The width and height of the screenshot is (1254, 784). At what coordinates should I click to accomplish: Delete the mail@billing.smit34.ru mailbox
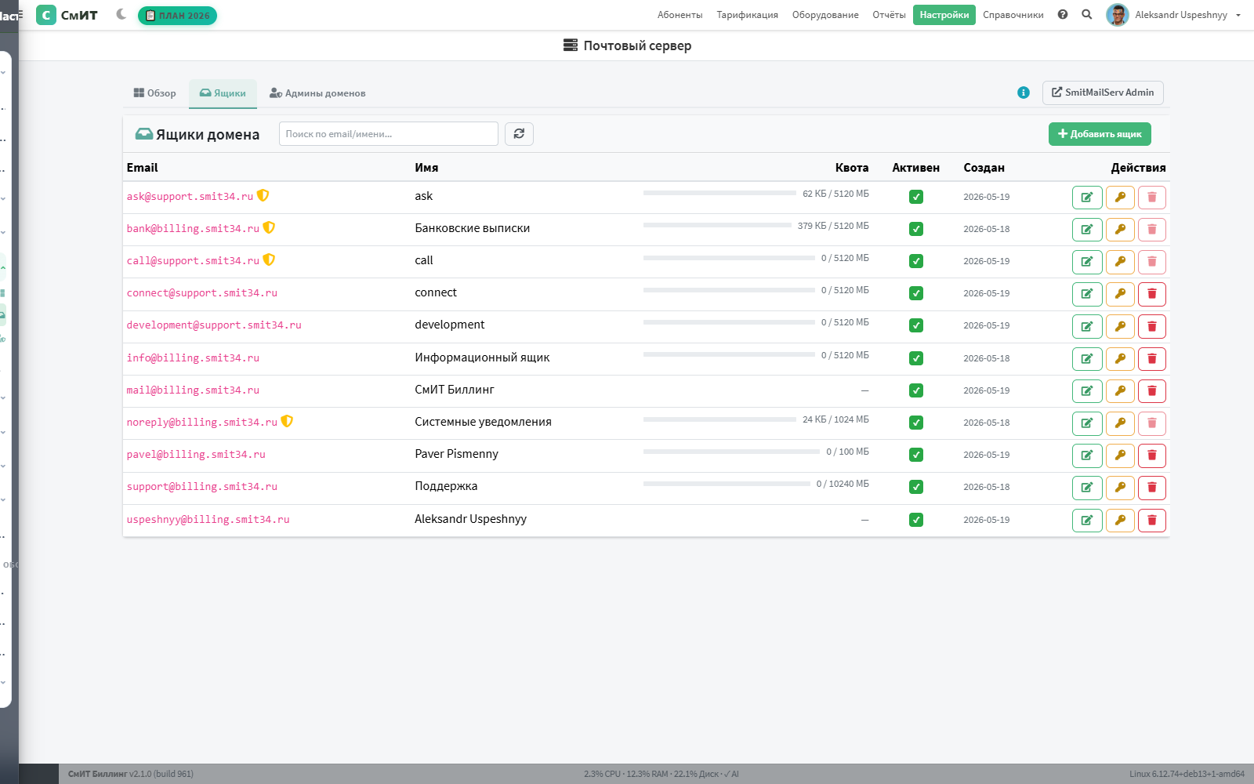1152,391
